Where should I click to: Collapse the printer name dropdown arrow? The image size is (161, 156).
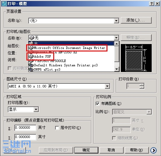pyautogui.click(x=116, y=38)
